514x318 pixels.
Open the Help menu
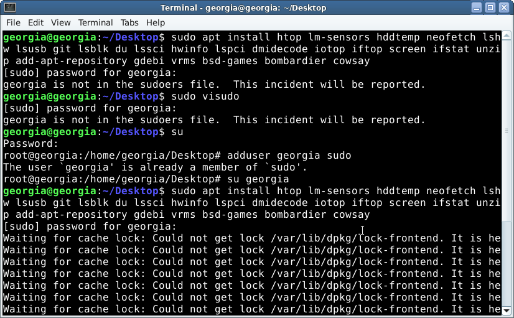pos(156,22)
